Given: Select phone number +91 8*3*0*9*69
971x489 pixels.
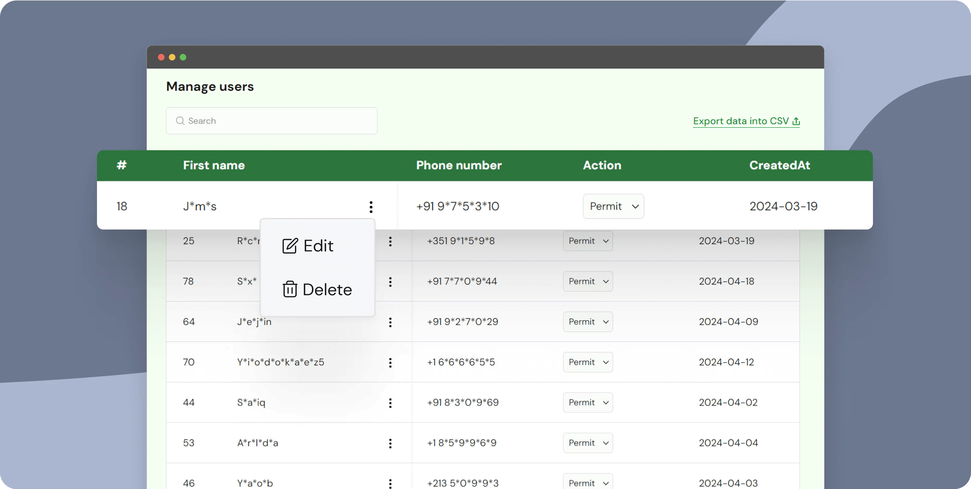Looking at the screenshot, I should click(463, 402).
